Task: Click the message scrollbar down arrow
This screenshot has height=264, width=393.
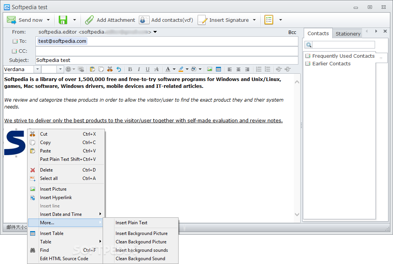Action: click(x=297, y=214)
